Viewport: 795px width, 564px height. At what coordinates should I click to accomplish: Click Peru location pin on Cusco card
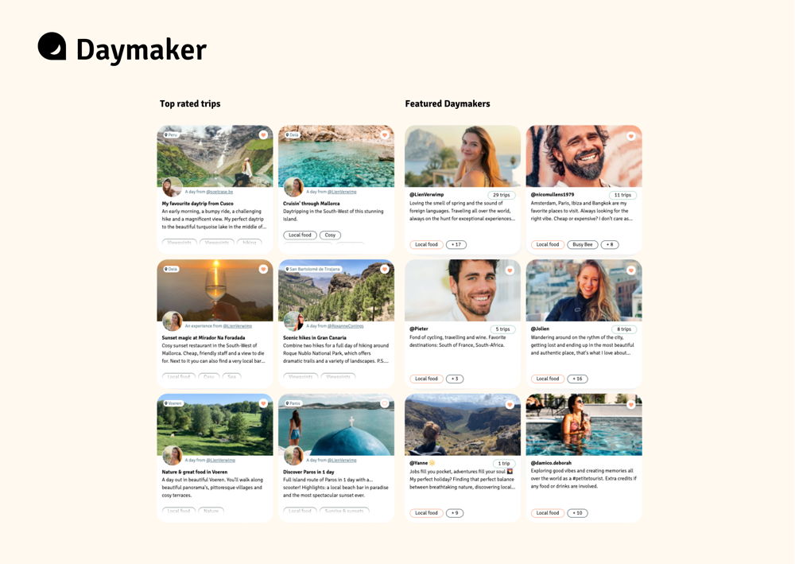171,135
